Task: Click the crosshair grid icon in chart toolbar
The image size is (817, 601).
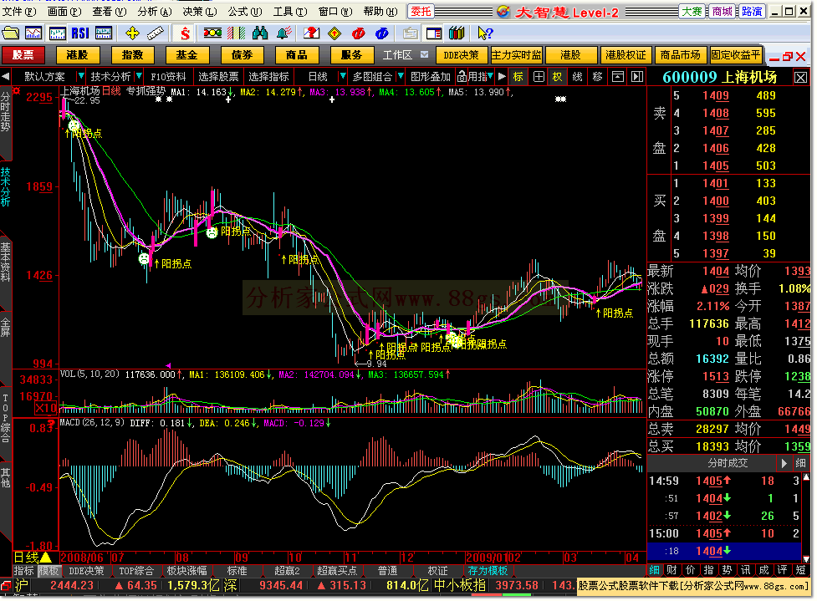Action: (539, 77)
